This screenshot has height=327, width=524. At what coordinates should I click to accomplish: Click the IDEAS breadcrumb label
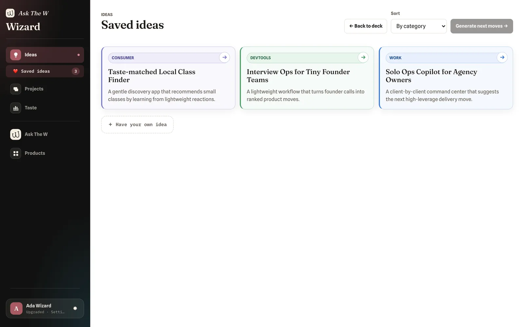point(107,15)
